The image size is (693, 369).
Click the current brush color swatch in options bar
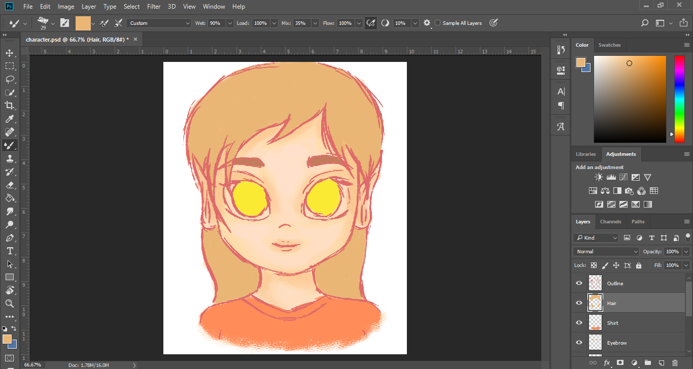(x=83, y=23)
